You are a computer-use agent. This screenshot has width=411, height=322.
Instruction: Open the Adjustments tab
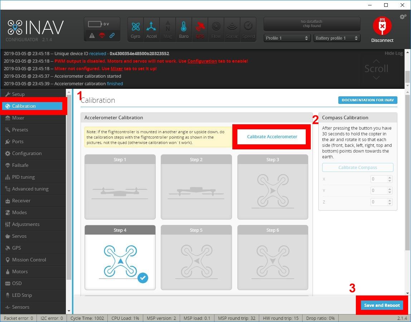(x=33, y=224)
